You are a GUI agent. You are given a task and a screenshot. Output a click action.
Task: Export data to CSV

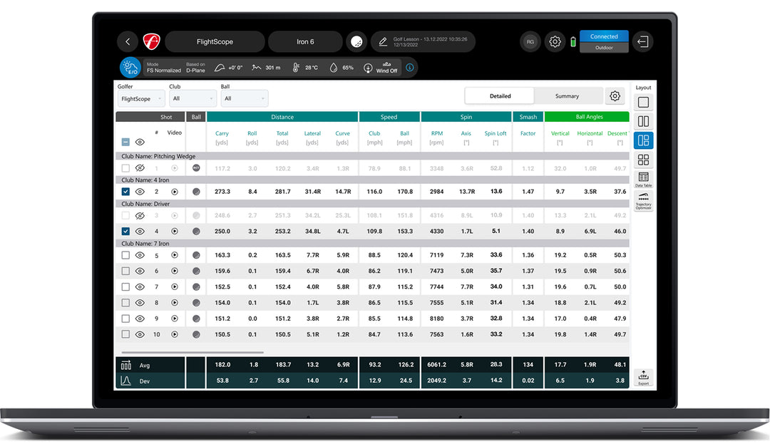pyautogui.click(x=643, y=378)
